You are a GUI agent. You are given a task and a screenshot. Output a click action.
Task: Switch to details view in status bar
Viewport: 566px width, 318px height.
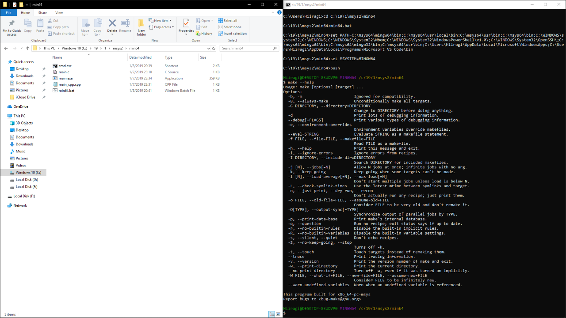pyautogui.click(x=272, y=314)
